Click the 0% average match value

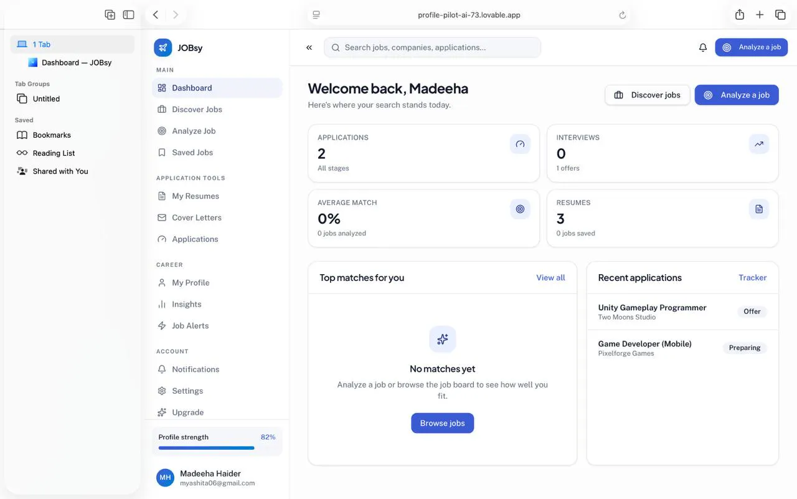coord(329,219)
